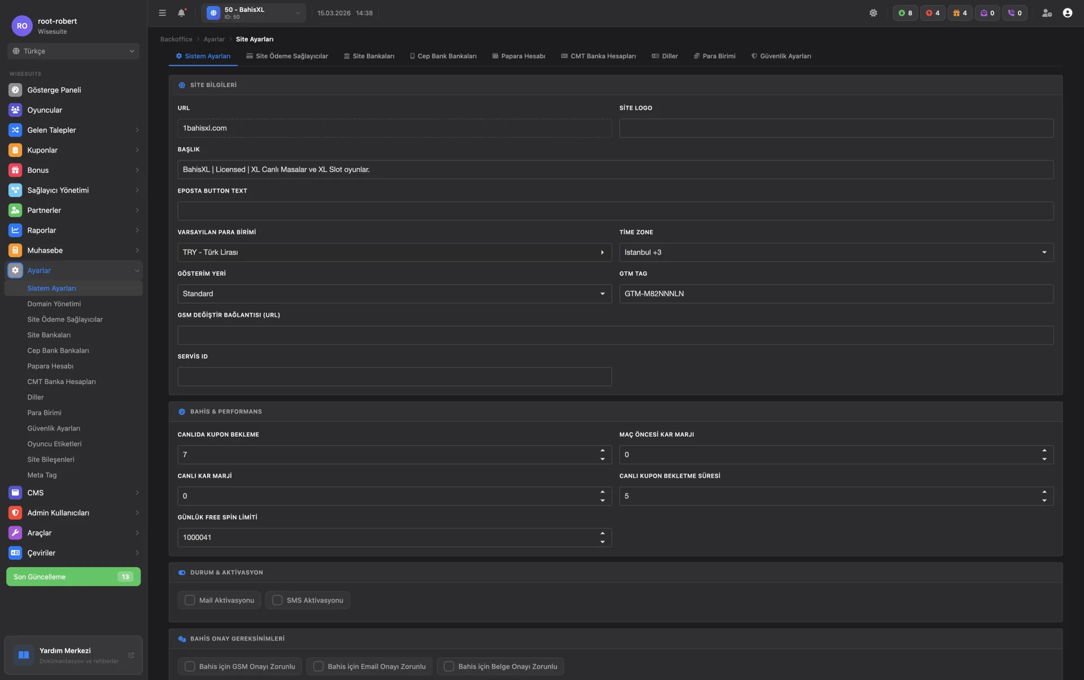Open the Oyuncular sidebar icon
Screen dimensions: 1084x680
click(15, 110)
